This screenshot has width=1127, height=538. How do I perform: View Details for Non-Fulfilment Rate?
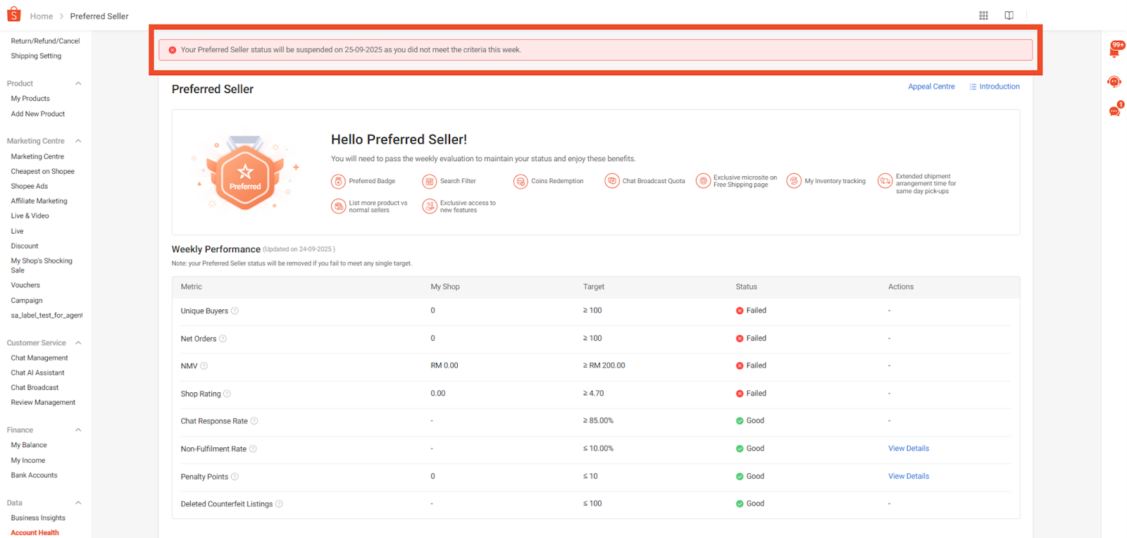coord(908,449)
